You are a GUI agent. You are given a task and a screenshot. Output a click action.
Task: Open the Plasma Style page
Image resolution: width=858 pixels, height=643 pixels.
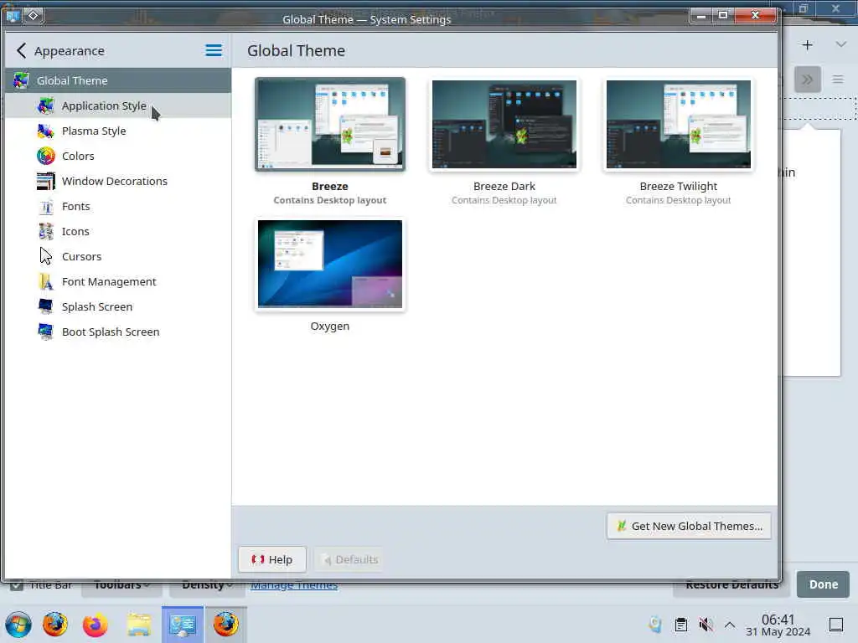(117, 131)
